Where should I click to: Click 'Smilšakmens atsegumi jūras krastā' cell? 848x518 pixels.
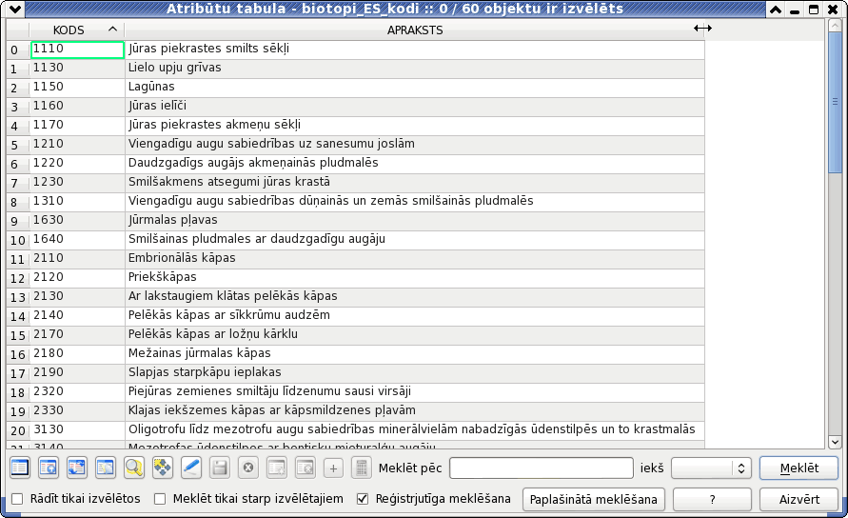point(414,183)
